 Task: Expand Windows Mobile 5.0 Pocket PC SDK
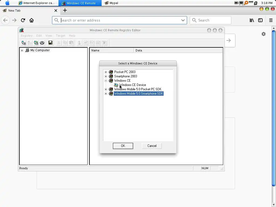coord(106,89)
